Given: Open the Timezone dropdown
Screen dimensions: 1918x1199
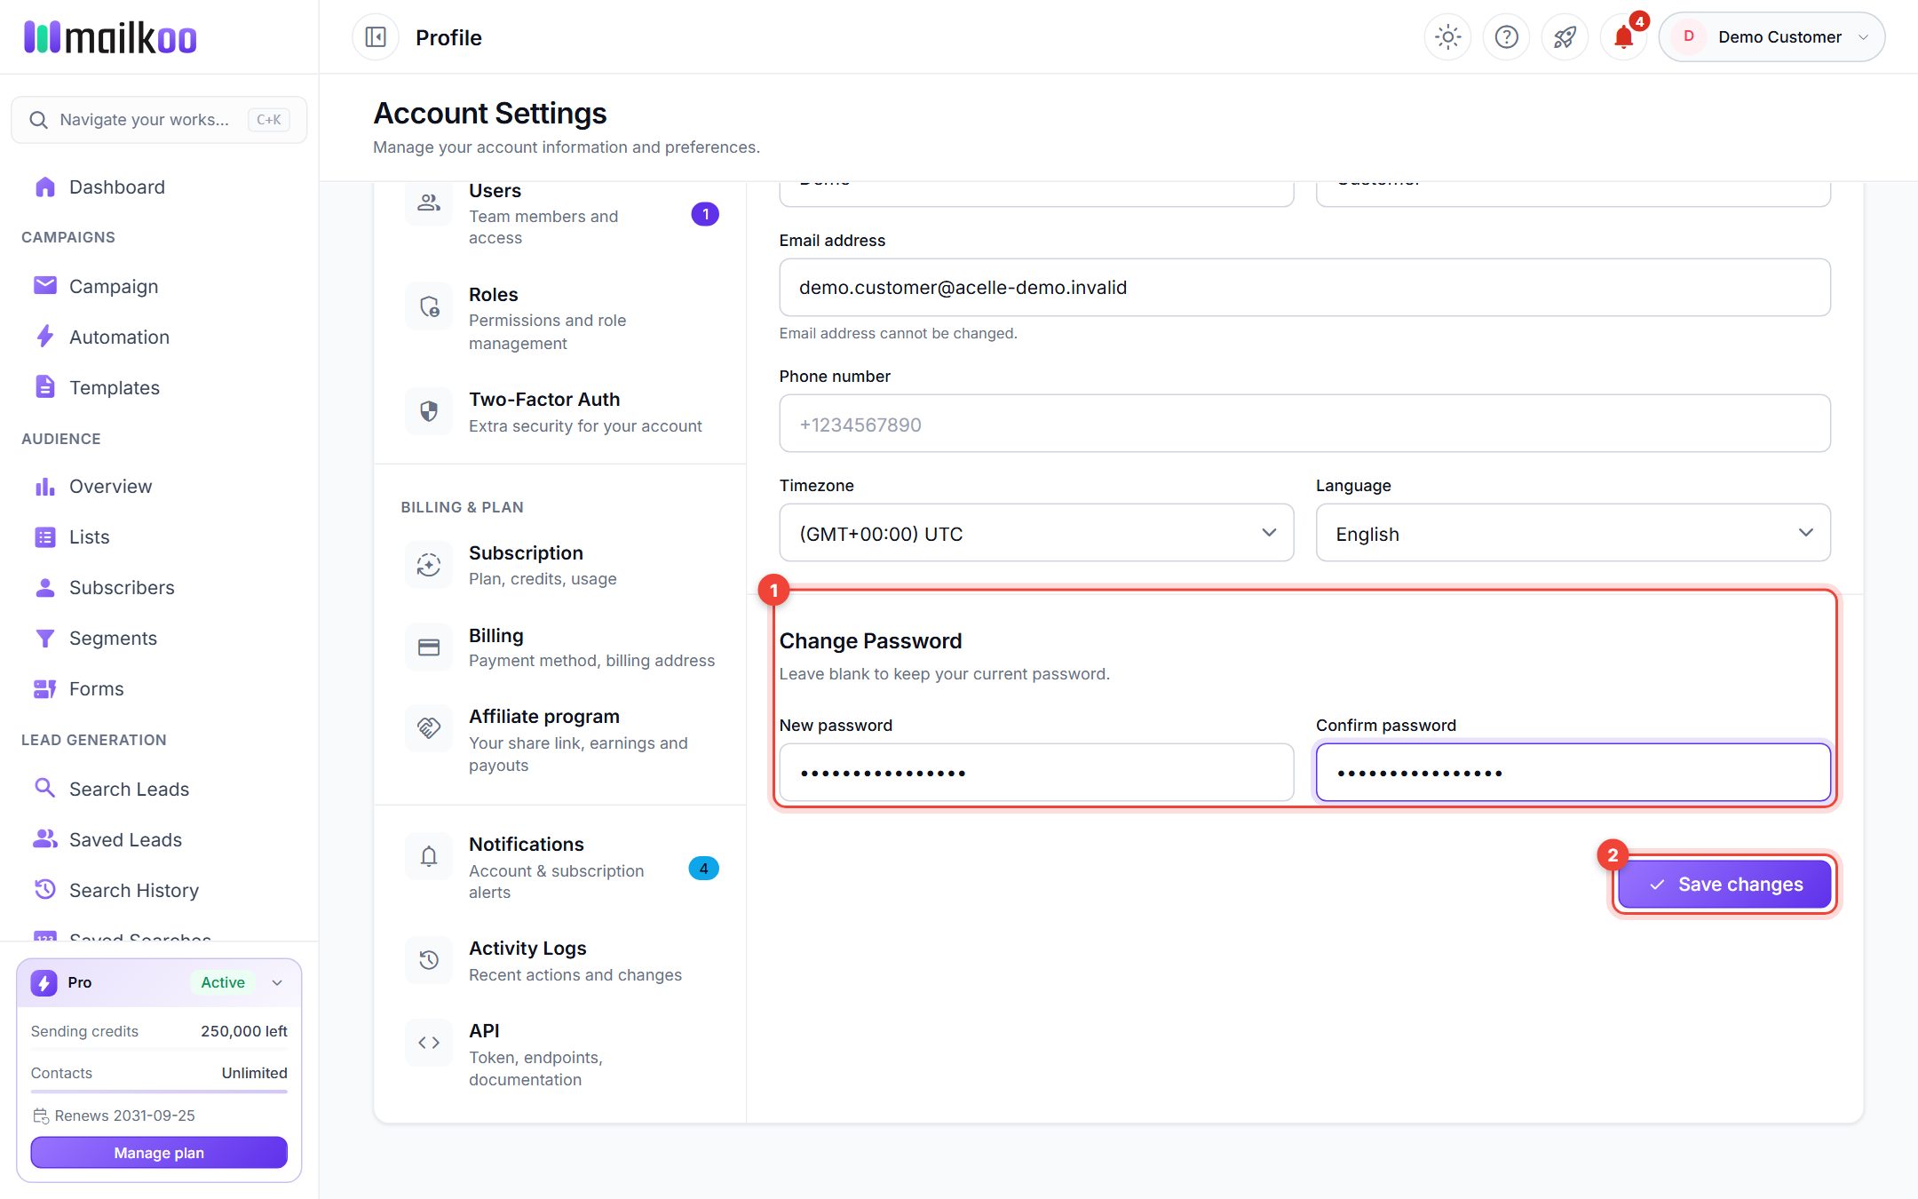Looking at the screenshot, I should (x=1036, y=533).
